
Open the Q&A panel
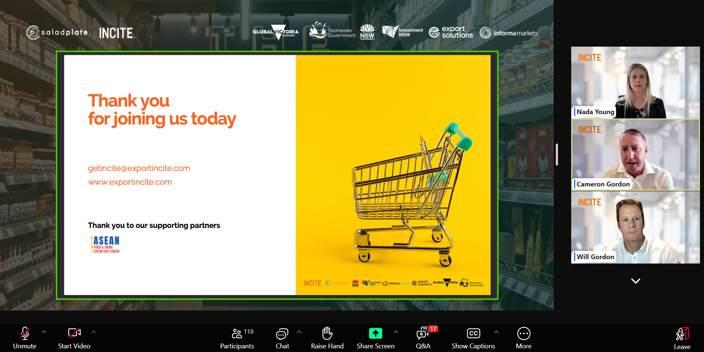point(423,337)
